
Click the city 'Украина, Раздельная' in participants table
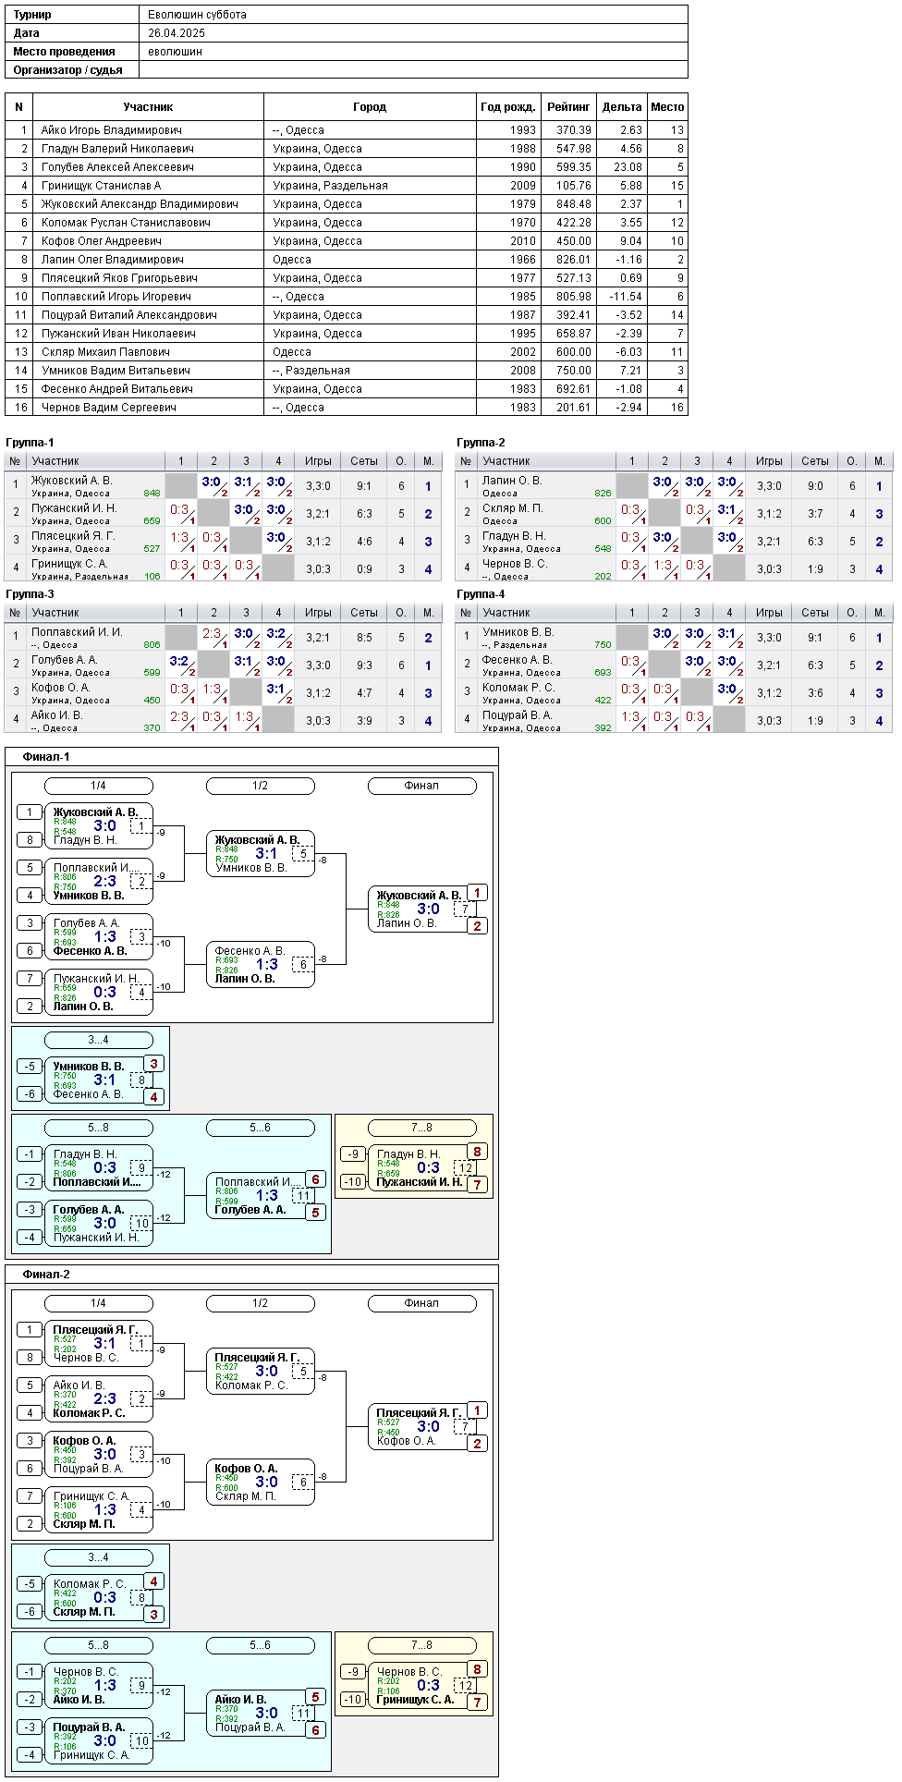(330, 186)
